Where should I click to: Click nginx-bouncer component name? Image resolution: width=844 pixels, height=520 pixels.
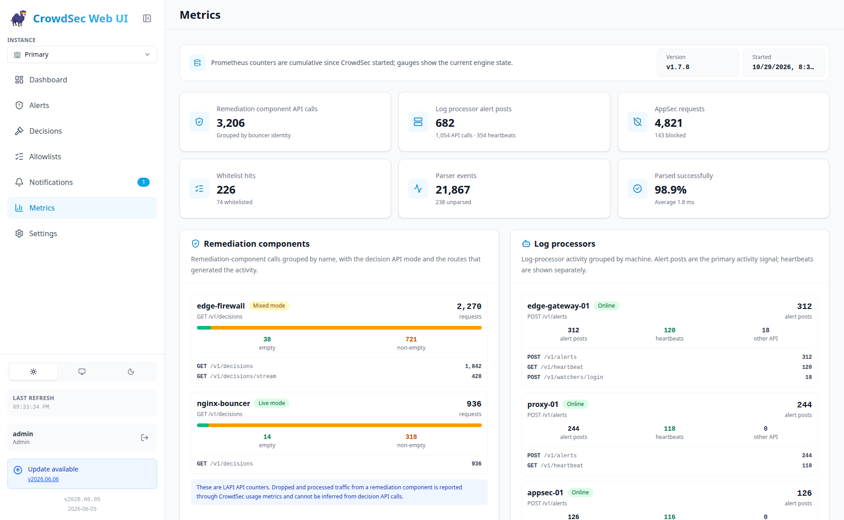tap(223, 403)
